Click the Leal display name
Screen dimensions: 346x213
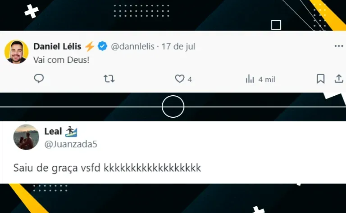point(53,131)
